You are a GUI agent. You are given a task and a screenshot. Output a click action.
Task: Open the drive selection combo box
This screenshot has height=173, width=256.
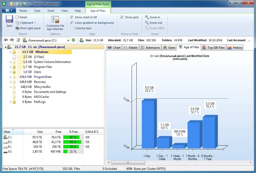click(46, 40)
